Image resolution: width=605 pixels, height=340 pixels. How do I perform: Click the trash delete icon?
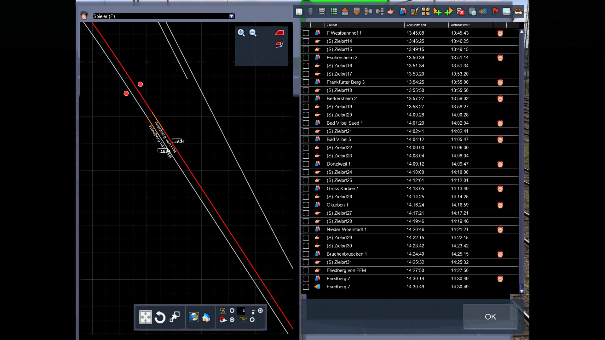pyautogui.click(x=310, y=12)
